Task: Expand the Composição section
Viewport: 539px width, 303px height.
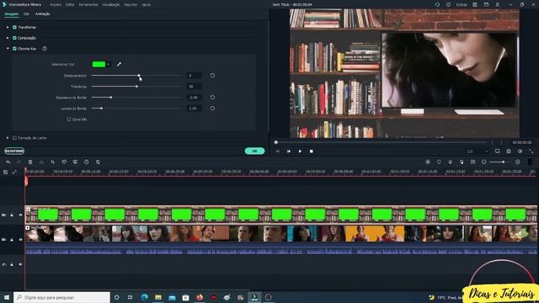Action: pos(8,38)
